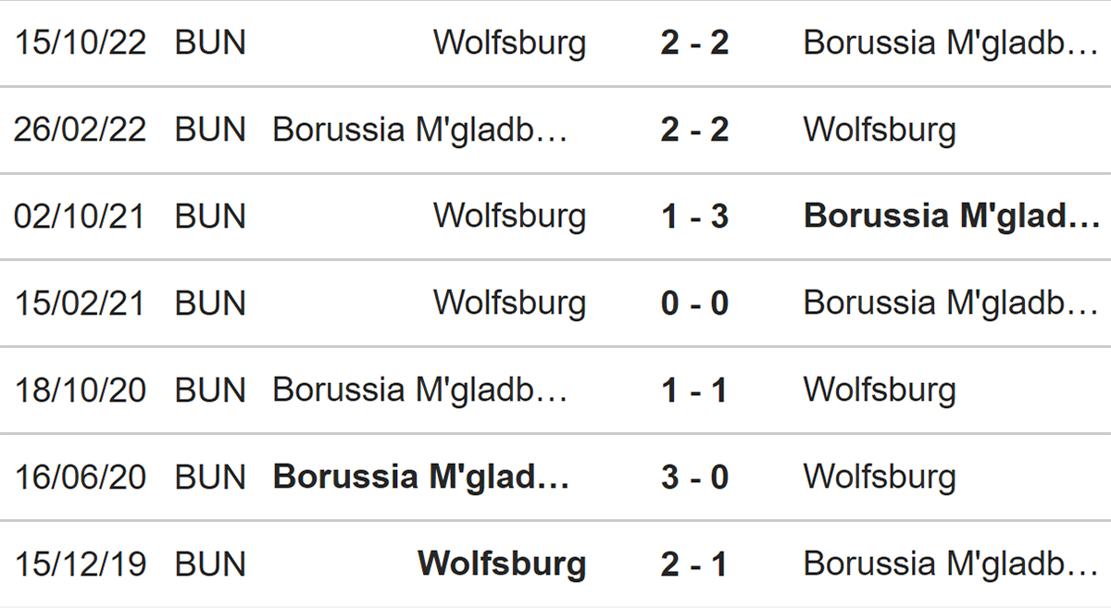Screen dimensions: 1111x608
Task: Select the 26/02/22 match date
Action: pos(80,130)
